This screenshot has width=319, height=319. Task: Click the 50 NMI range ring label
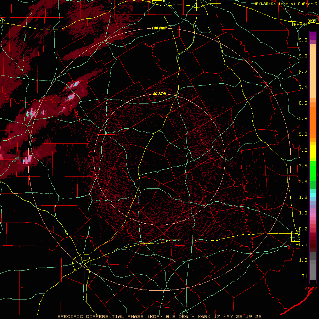click(x=159, y=94)
